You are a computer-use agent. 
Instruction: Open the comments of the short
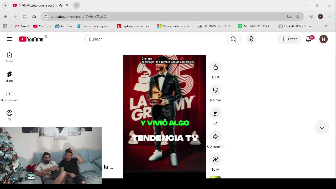[216, 113]
